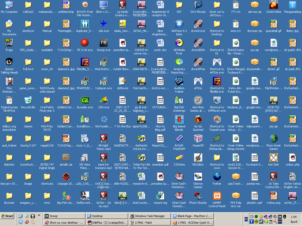The height and width of the screenshot is (226, 302).
Task: Launch the Photo Stacker icon
Action: coord(198,196)
